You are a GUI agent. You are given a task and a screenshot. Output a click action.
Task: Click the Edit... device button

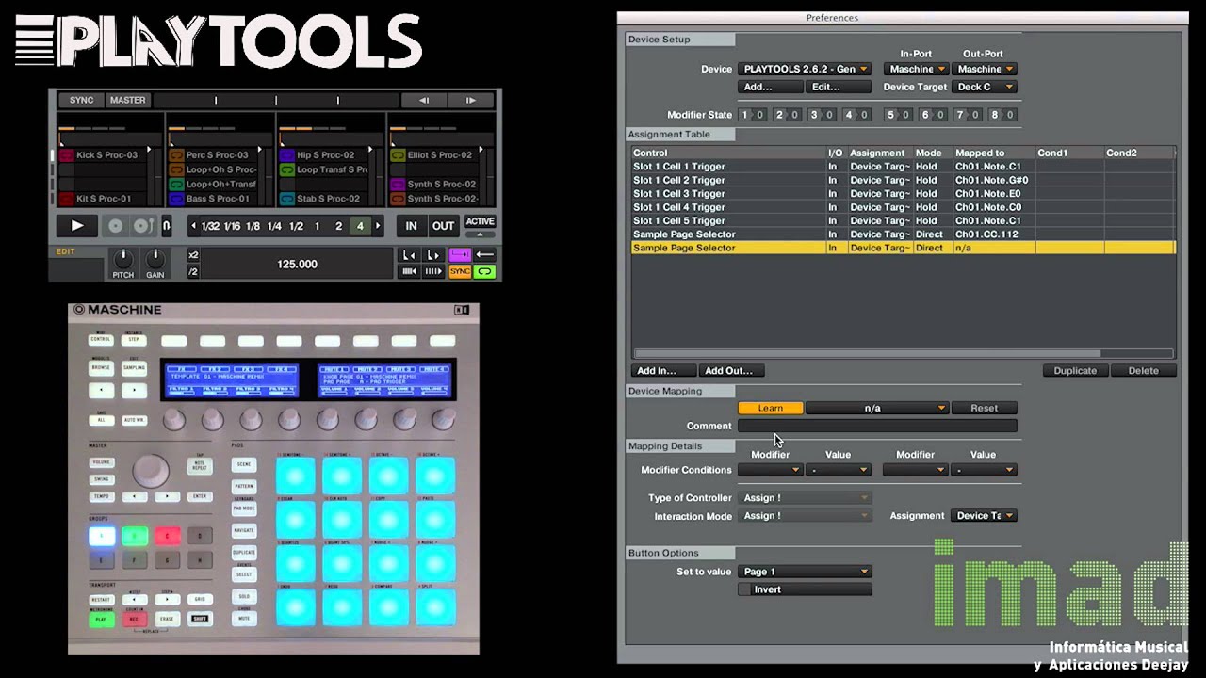pos(839,87)
